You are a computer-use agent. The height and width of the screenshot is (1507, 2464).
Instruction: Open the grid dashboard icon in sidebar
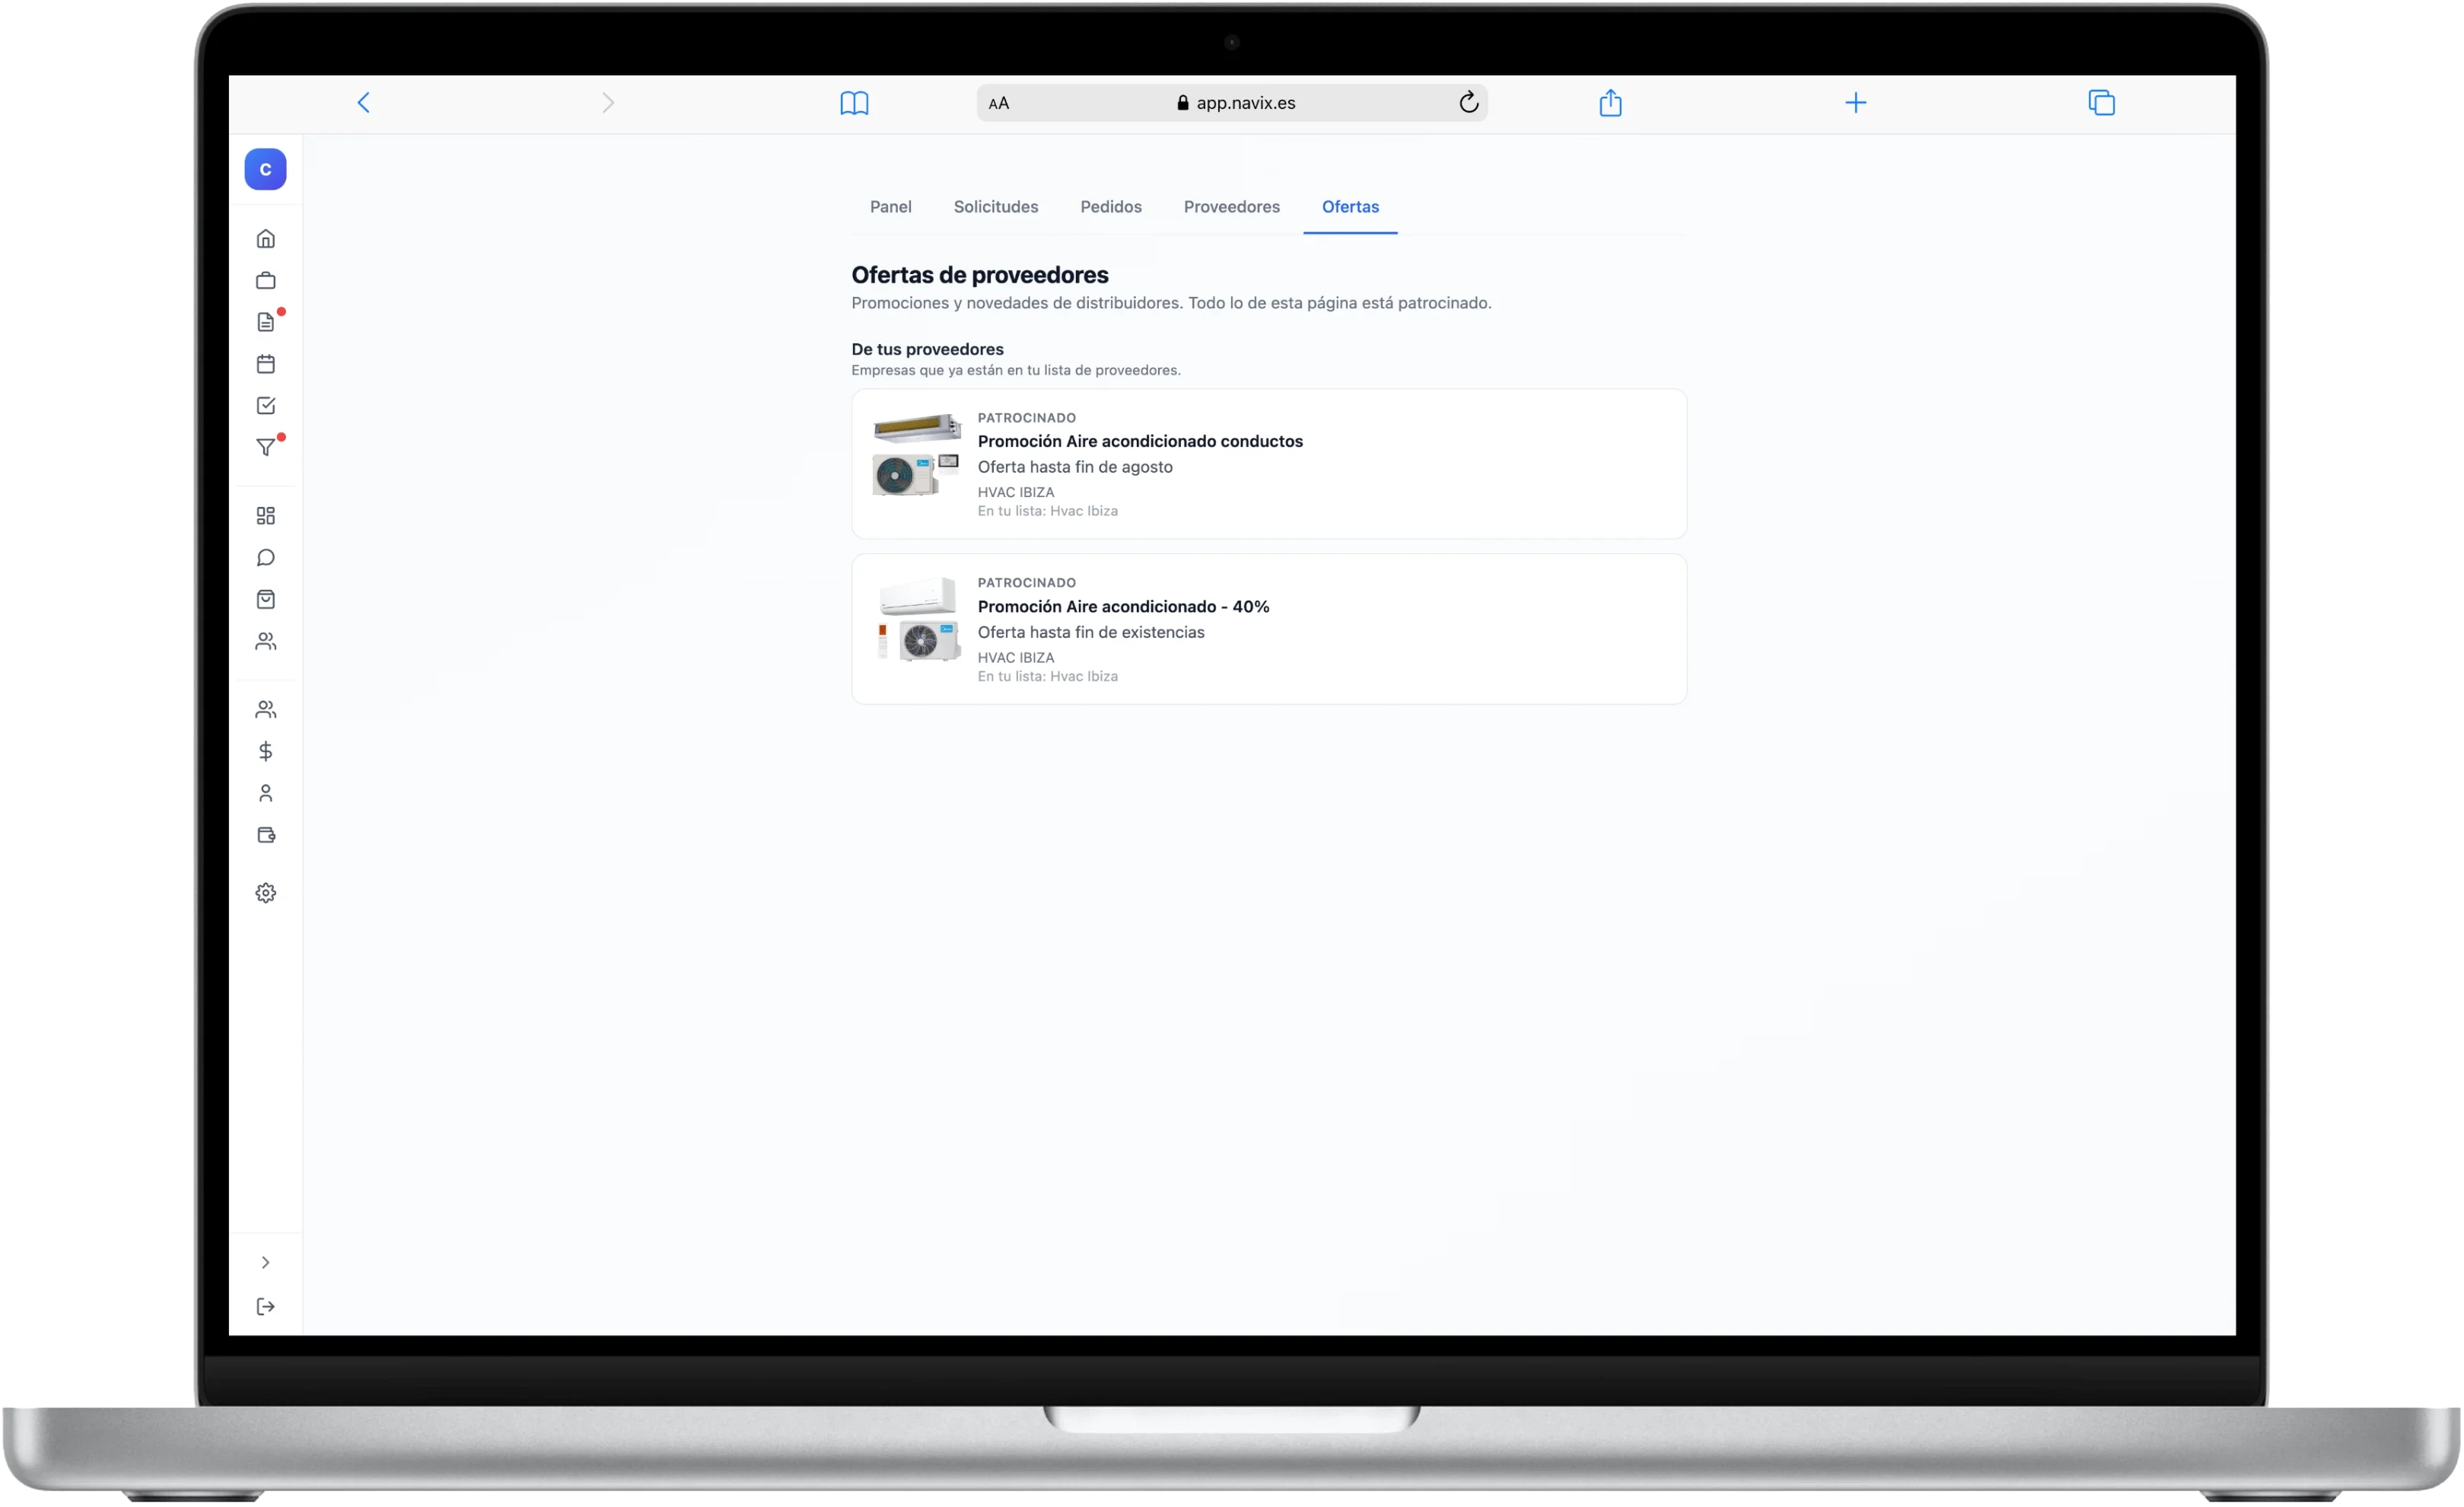click(266, 516)
